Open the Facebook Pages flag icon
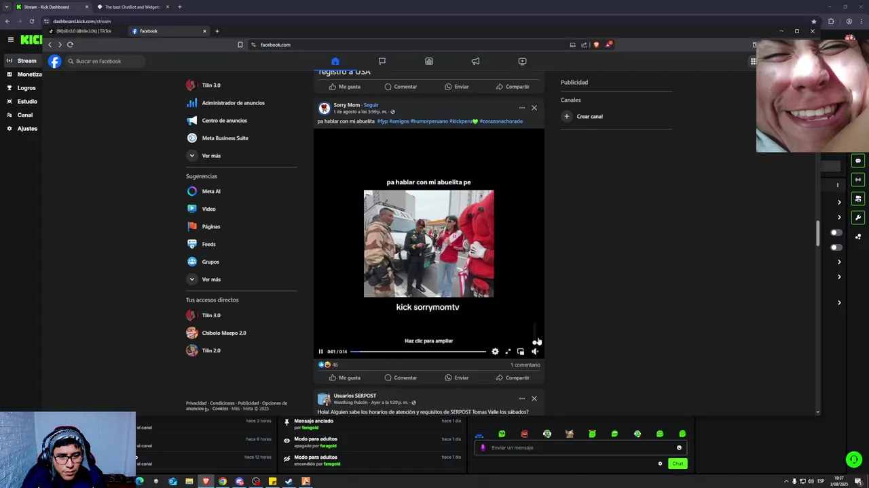The width and height of the screenshot is (869, 488). (x=382, y=61)
